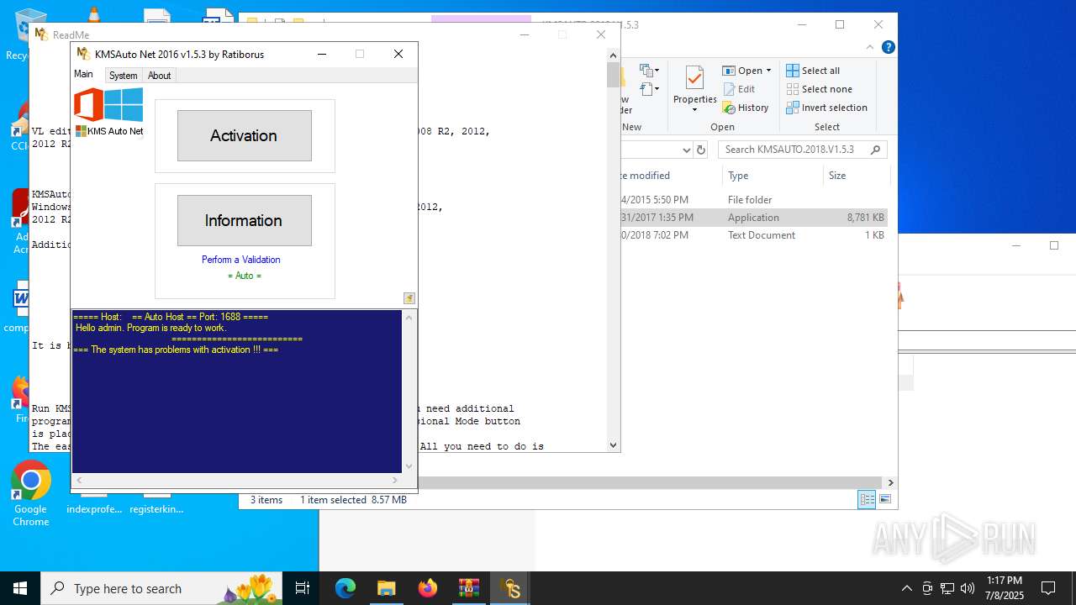Click the Type here to search box
Viewport: 1076px width, 605px height.
(x=162, y=588)
